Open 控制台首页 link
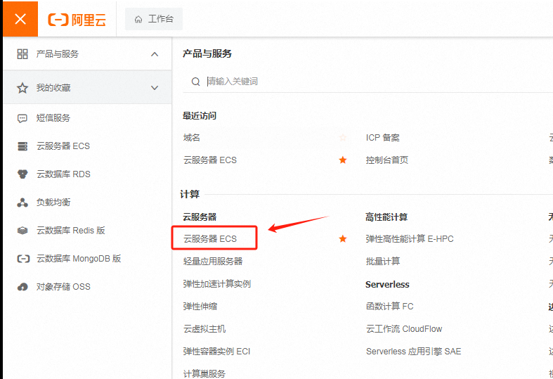Screen dimensions: 553x379 387,160
